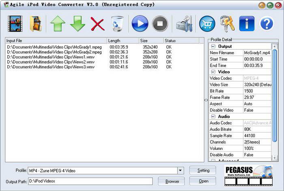Click the Frame Rate value 29.97
284x191 pixels.
pyautogui.click(x=257, y=98)
